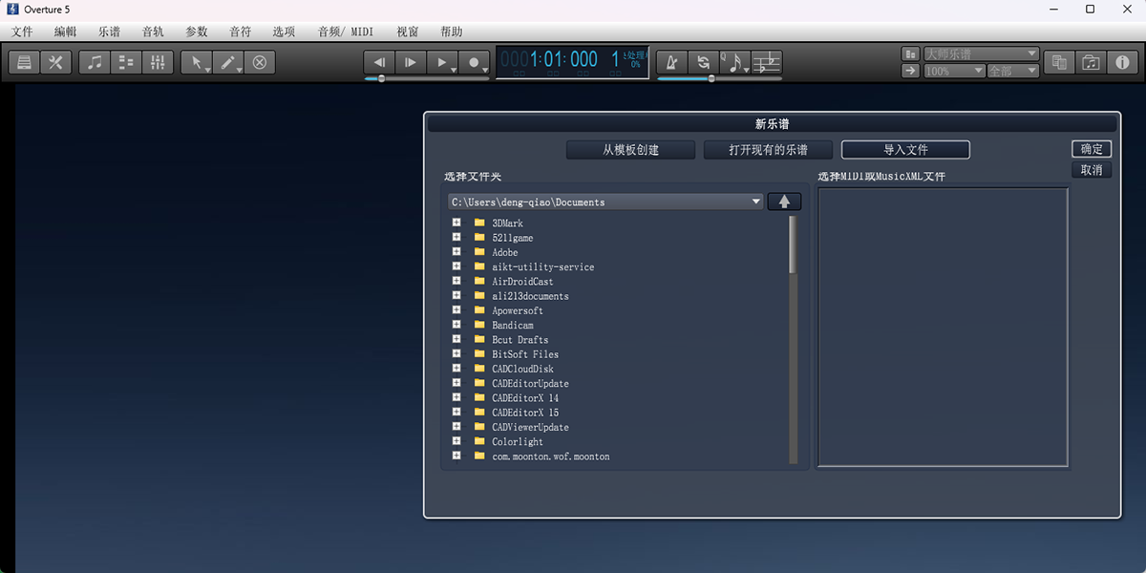The height and width of the screenshot is (573, 1146).
Task: Open the tools wrench icon
Action: (x=55, y=63)
